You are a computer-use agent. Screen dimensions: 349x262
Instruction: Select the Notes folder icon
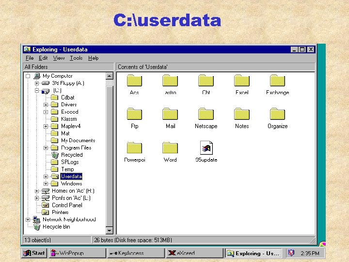click(242, 114)
